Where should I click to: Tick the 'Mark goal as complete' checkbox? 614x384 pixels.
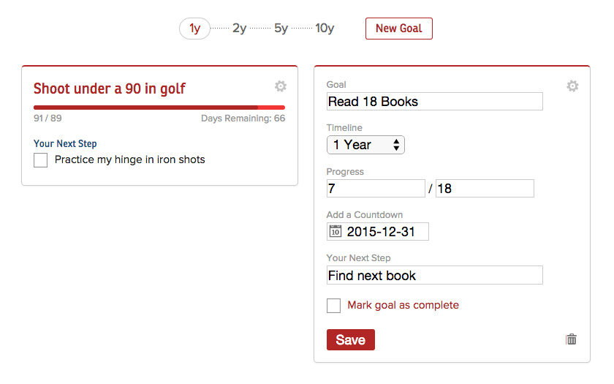pyautogui.click(x=334, y=306)
